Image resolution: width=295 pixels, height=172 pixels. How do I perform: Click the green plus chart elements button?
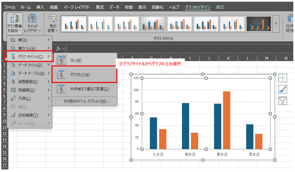tap(283, 78)
